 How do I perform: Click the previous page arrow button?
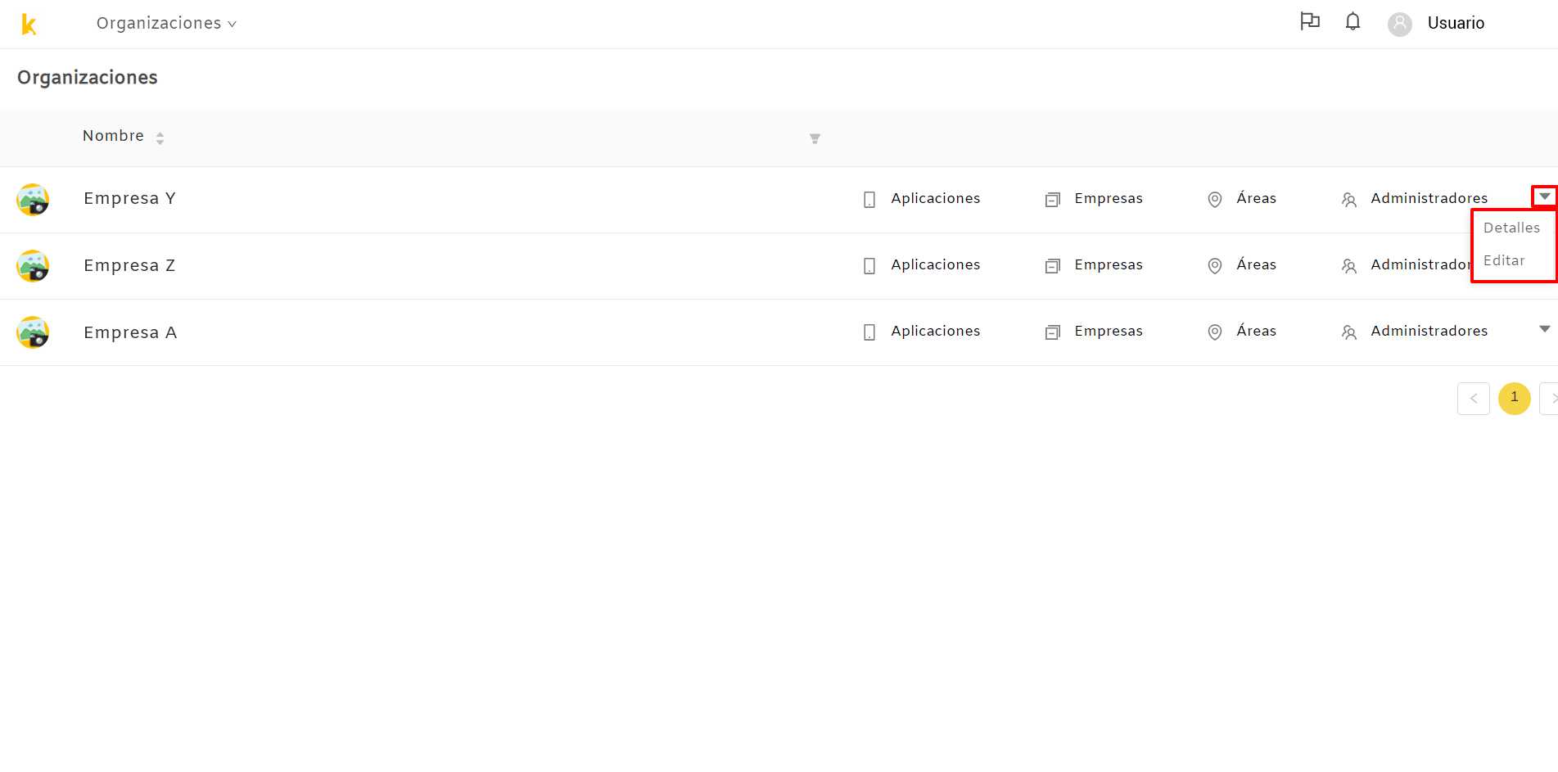tap(1474, 399)
